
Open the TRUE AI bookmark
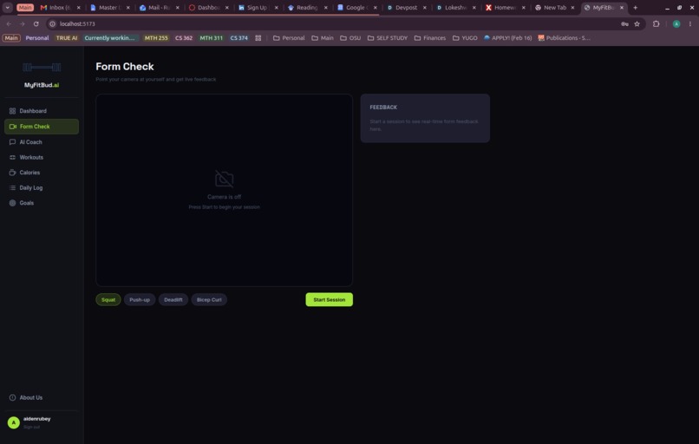click(x=67, y=38)
